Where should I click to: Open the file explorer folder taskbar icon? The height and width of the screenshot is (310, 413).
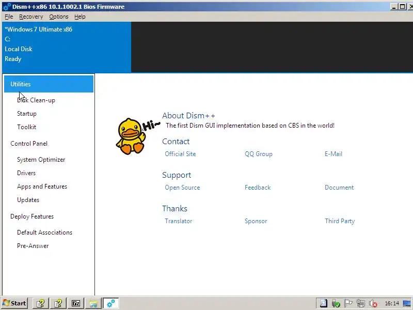(x=93, y=303)
